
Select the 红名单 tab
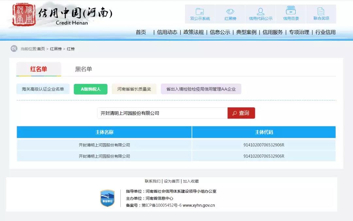[x=39, y=69]
